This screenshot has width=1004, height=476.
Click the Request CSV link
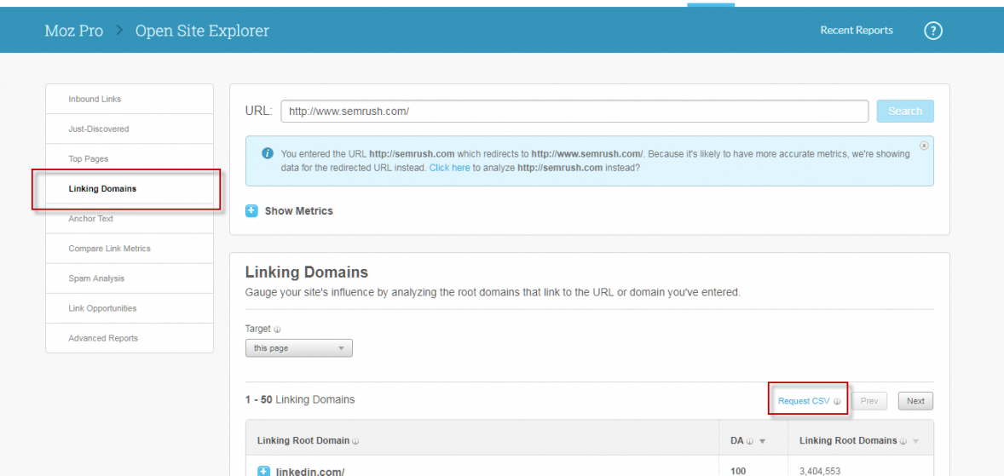[x=803, y=401]
